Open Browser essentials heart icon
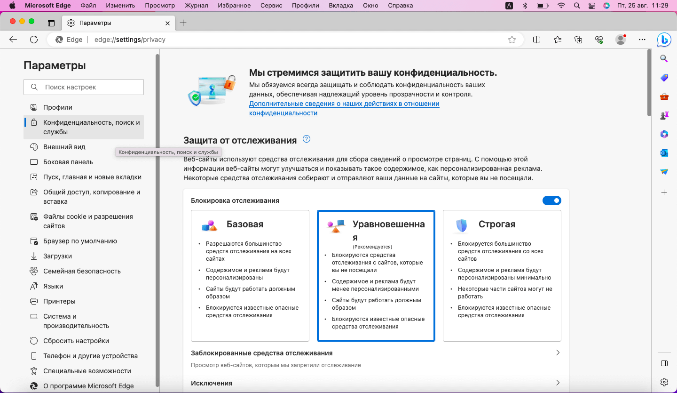The height and width of the screenshot is (393, 677). pos(599,40)
